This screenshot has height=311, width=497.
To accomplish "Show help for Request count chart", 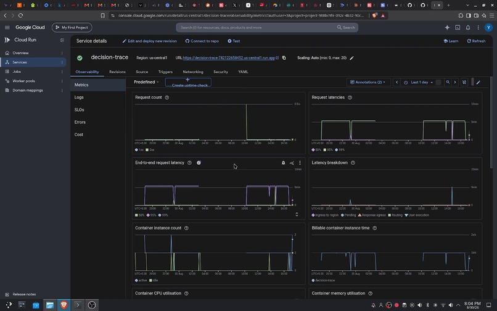I will 167,97.
